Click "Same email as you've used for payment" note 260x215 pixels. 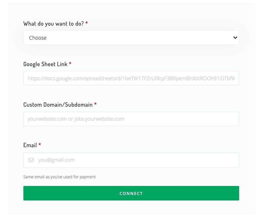pos(60,177)
